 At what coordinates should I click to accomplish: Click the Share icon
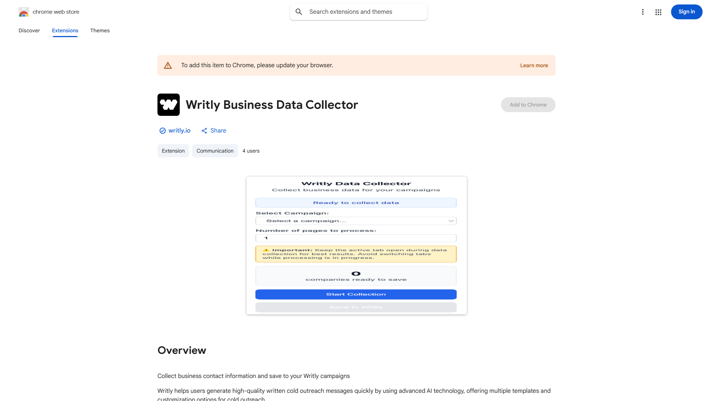coord(204,131)
